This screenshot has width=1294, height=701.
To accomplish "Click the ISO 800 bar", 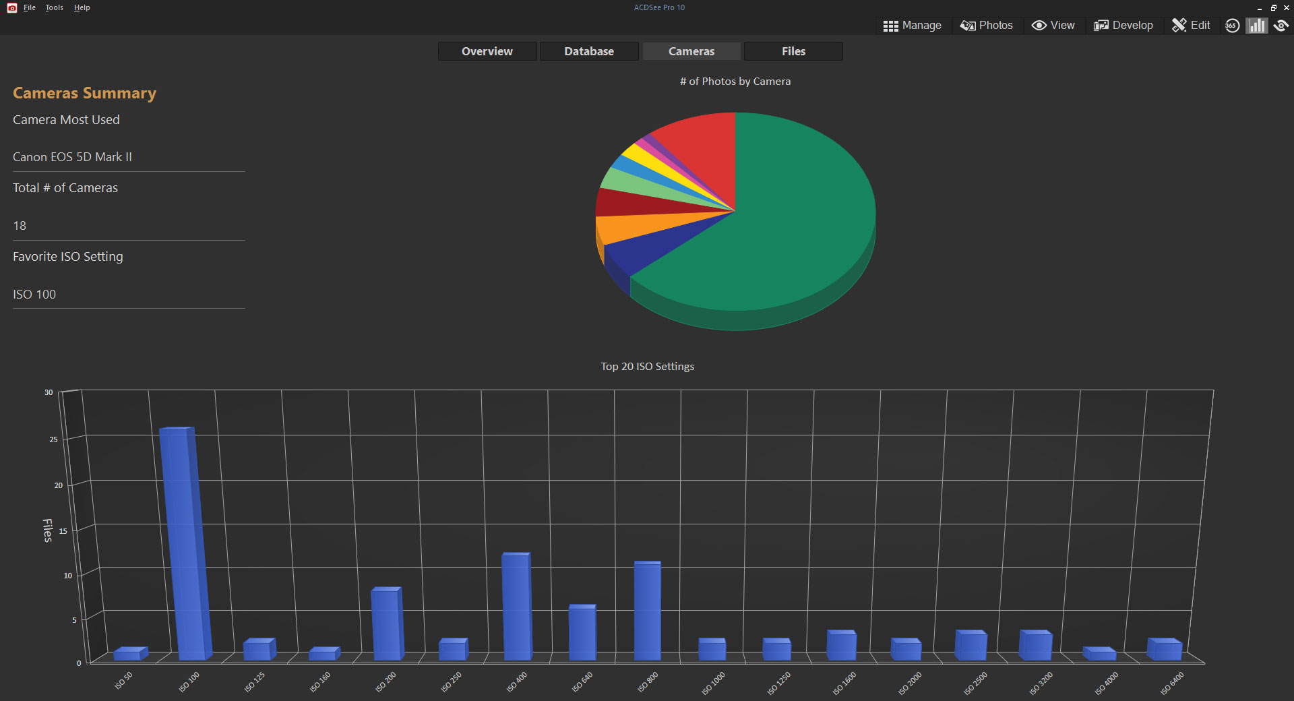I will 648,610.
